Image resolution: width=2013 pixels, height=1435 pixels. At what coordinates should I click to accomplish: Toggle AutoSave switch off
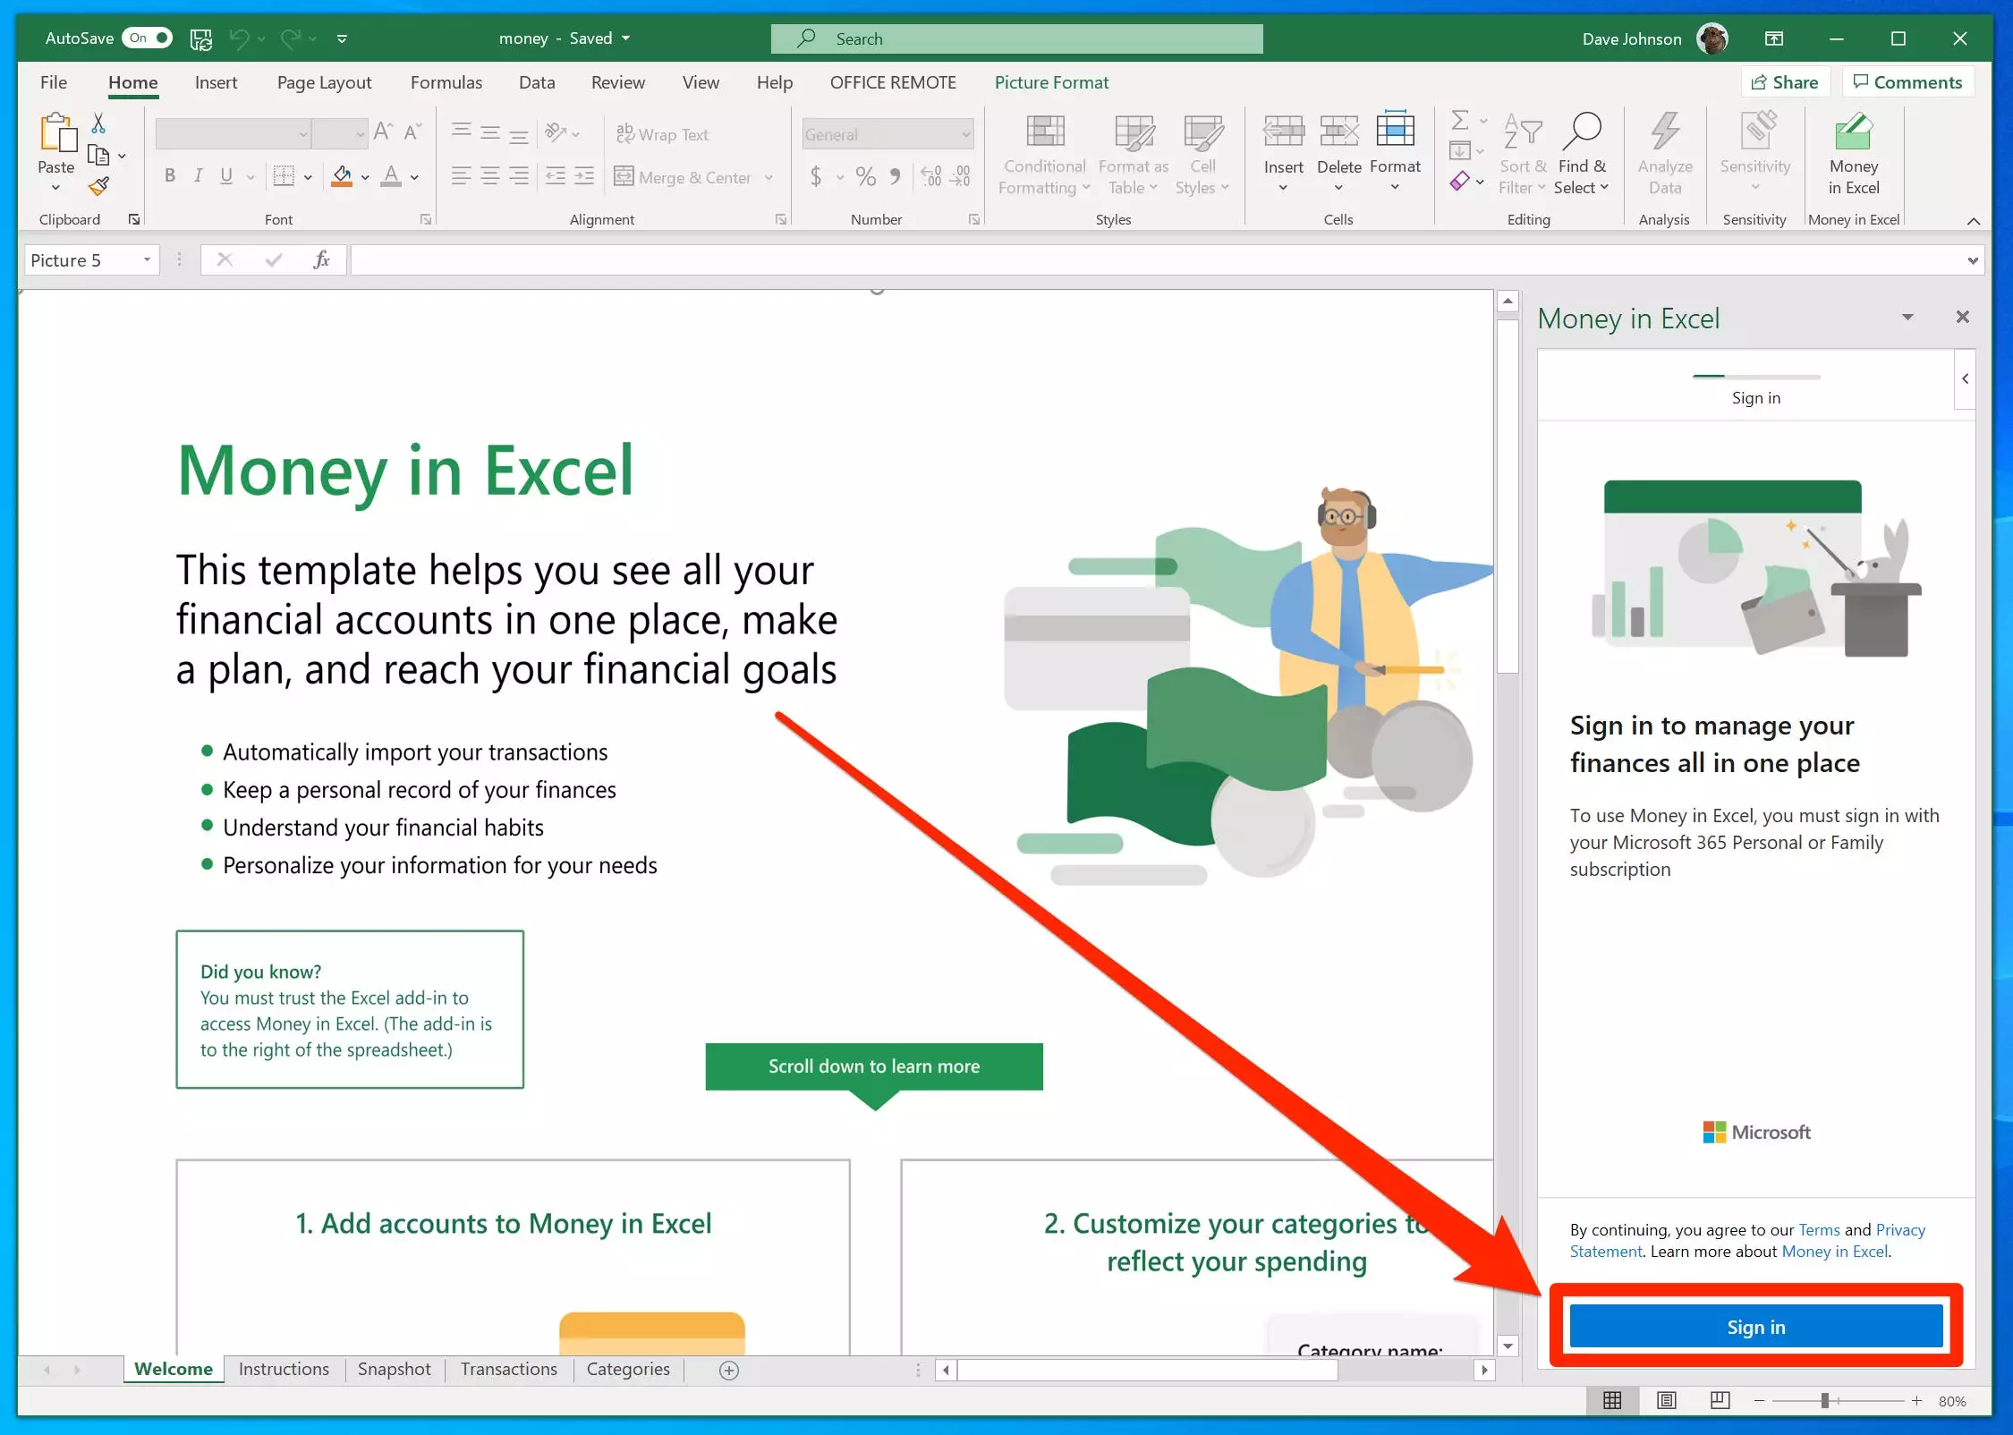pos(147,38)
